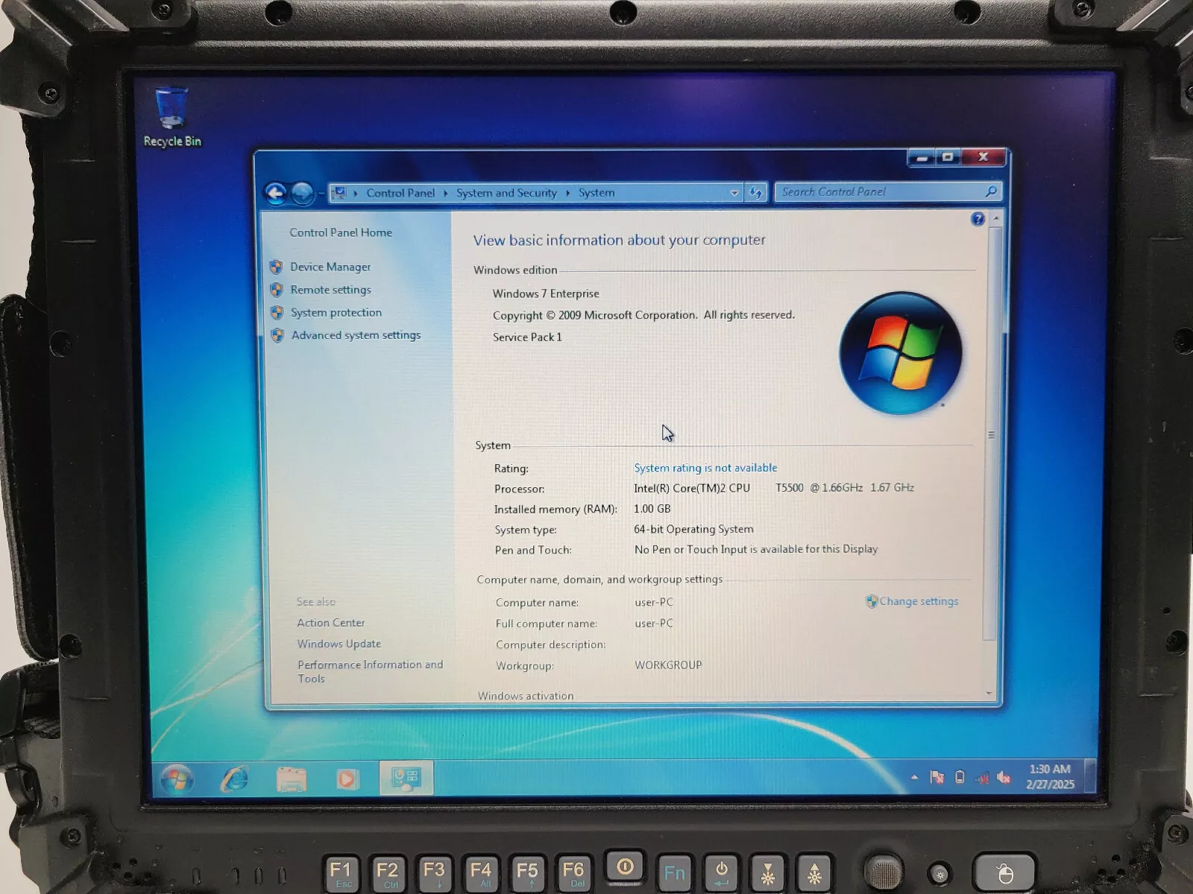The width and height of the screenshot is (1193, 894).
Task: Click the 64-bit Operating System value
Action: (693, 529)
